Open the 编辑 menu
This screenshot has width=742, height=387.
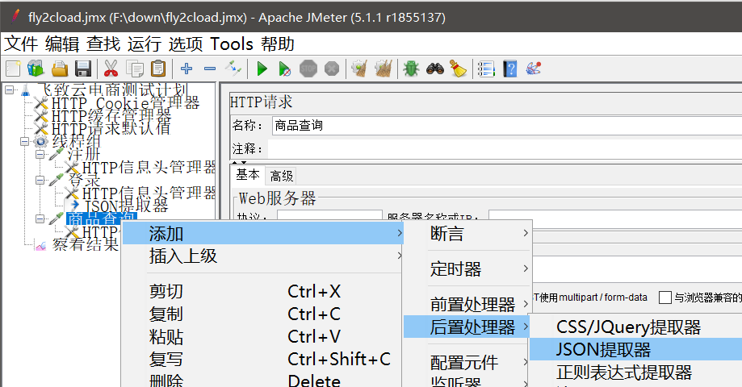tap(62, 44)
